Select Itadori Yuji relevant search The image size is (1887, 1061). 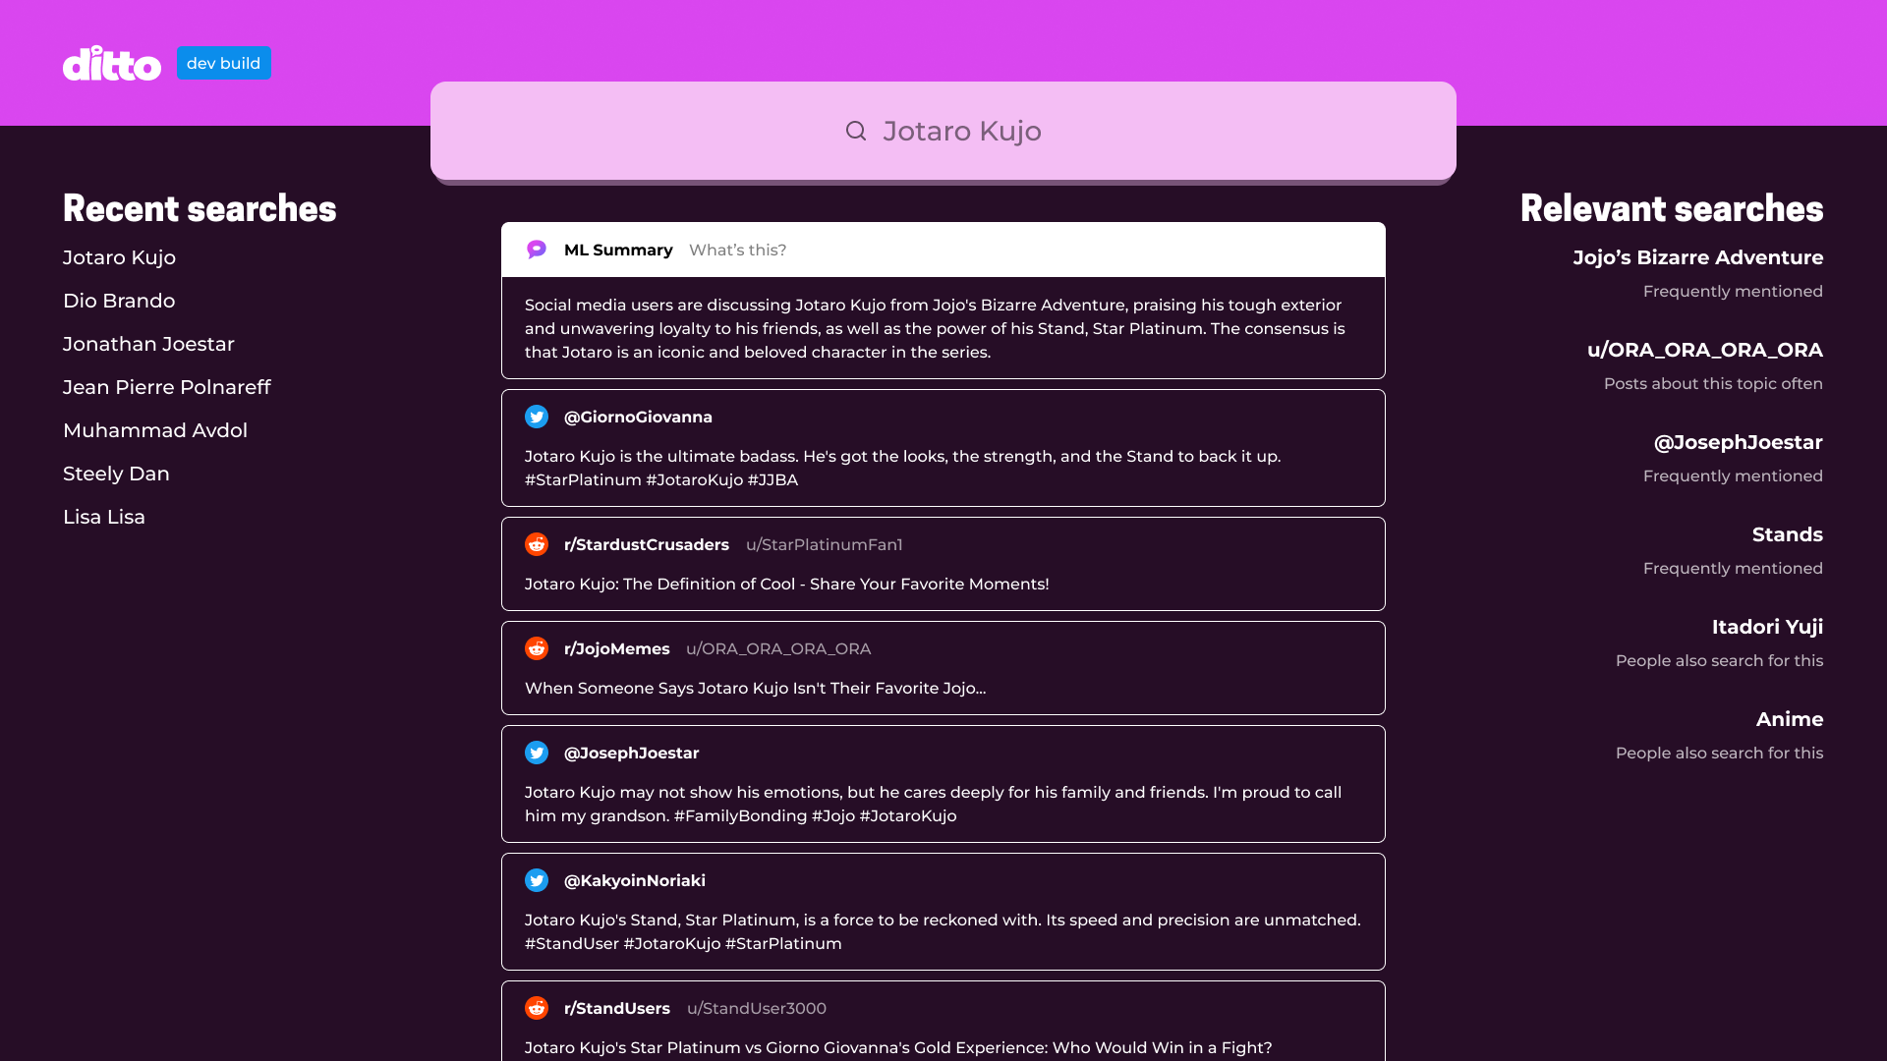coord(1767,627)
